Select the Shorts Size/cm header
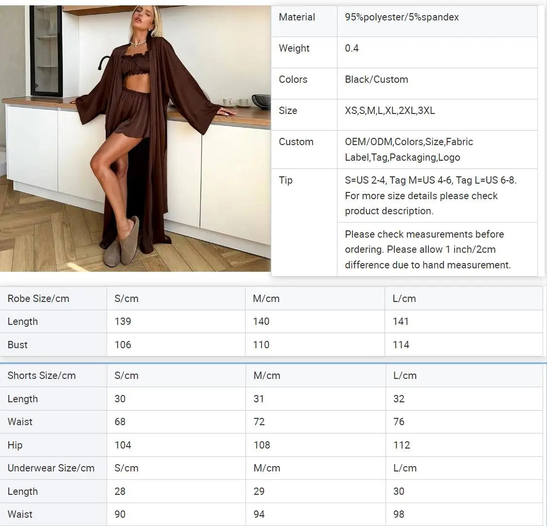This screenshot has height=526, width=547. [41, 376]
